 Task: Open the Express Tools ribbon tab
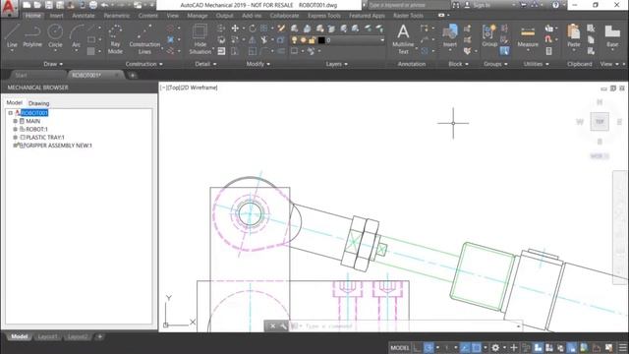pyautogui.click(x=324, y=16)
